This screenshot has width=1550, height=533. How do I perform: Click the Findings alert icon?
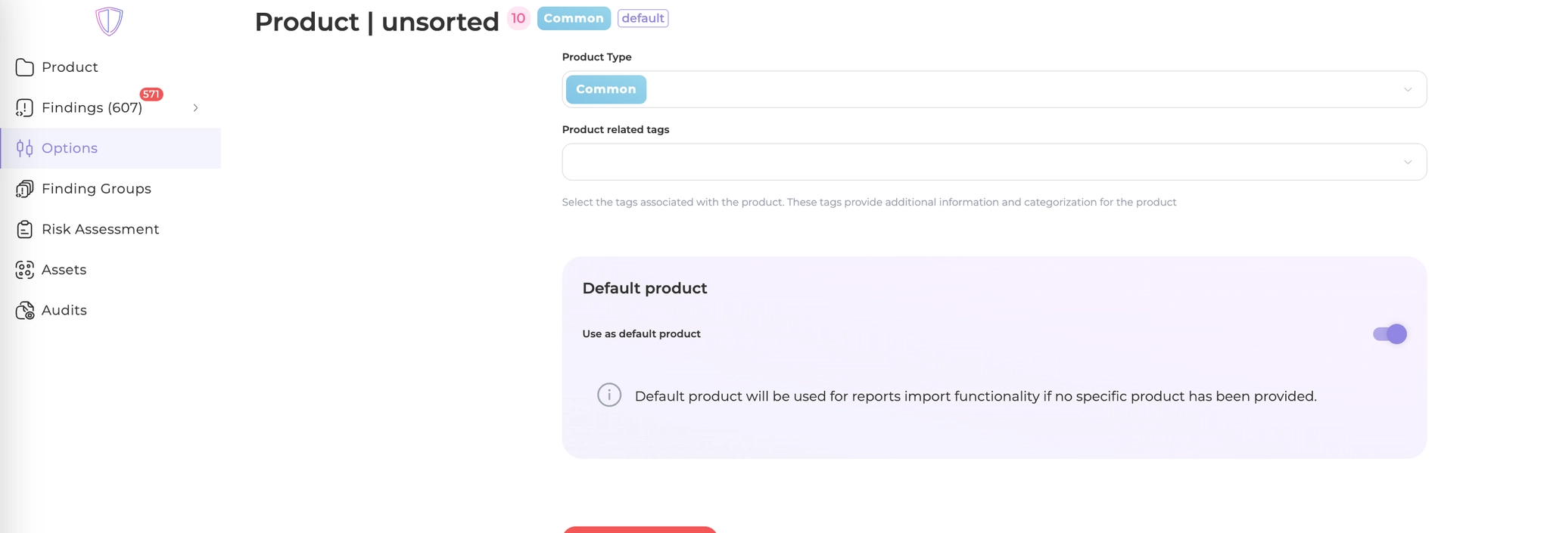point(24,108)
